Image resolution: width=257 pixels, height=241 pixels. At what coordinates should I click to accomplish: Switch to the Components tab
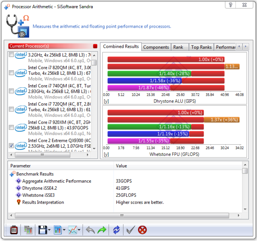point(156,47)
